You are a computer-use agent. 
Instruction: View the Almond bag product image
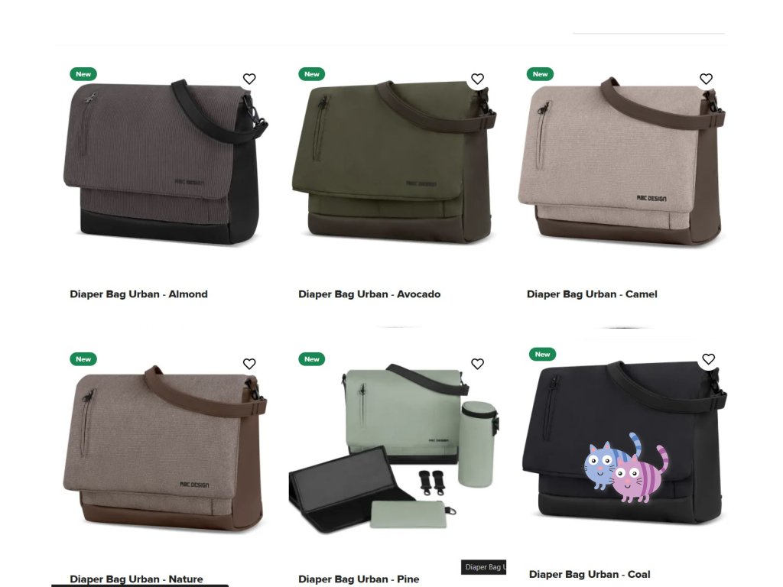point(165,162)
